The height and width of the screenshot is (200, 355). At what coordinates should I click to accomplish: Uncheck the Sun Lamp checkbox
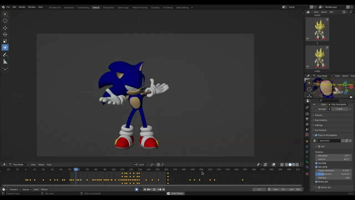point(316,167)
